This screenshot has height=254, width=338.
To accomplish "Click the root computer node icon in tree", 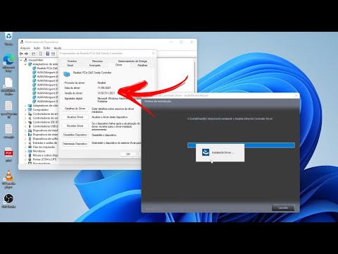I will [25, 60].
